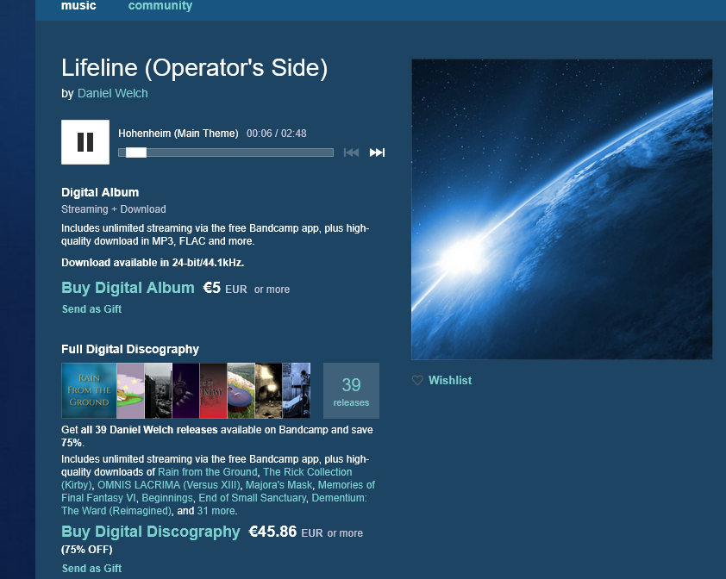Pause the Hohenheim (Main Theme) track
This screenshot has height=579, width=726.
click(x=85, y=142)
